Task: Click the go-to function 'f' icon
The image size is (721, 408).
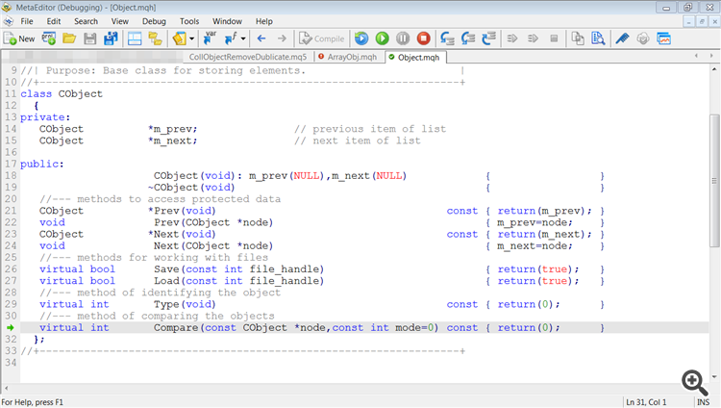Action: coord(231,38)
